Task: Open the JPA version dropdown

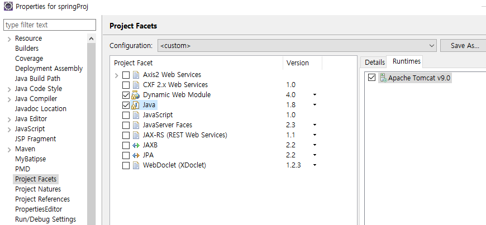Action: point(315,155)
